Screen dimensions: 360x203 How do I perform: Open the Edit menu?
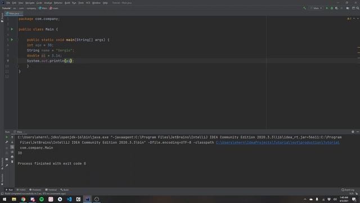(14, 3)
